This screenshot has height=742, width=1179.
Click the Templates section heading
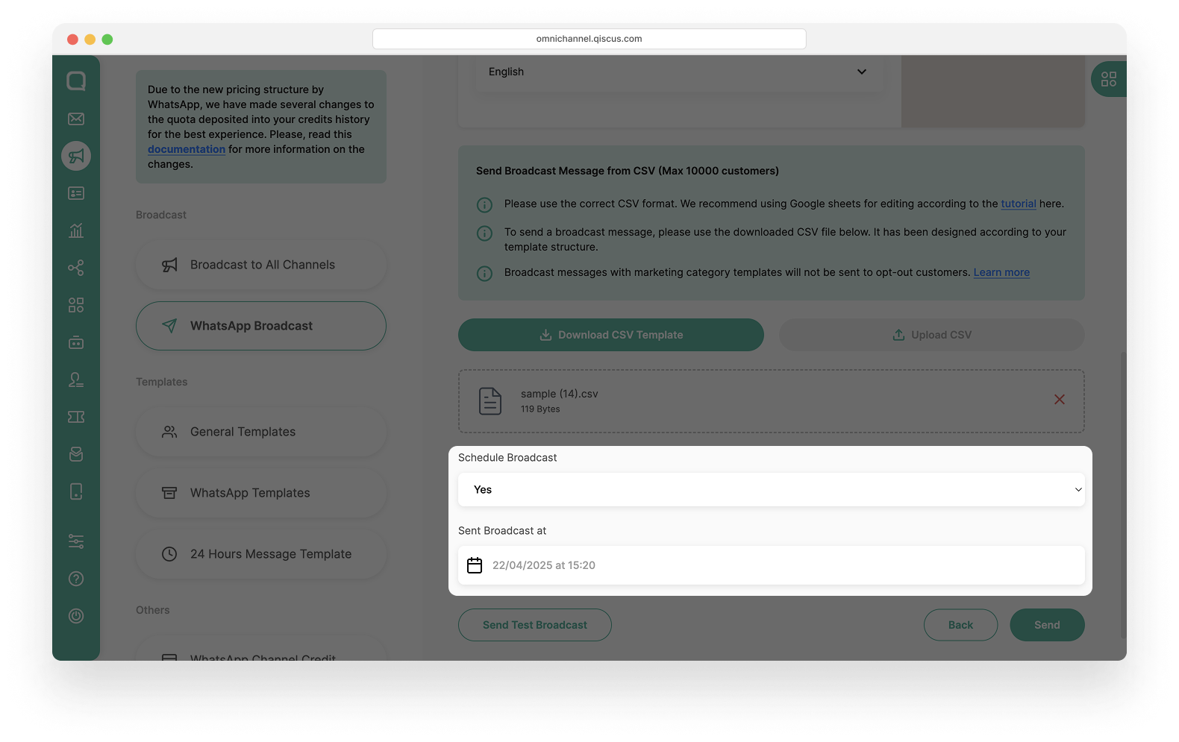(x=162, y=382)
